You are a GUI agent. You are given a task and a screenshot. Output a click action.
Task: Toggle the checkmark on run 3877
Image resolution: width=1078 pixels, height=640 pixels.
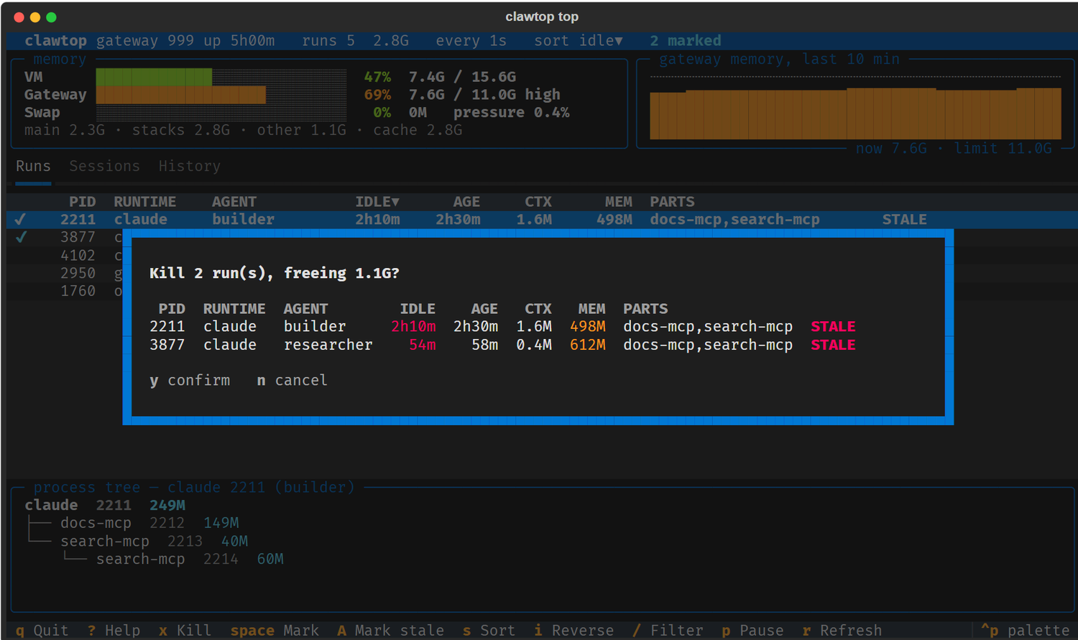click(x=21, y=237)
